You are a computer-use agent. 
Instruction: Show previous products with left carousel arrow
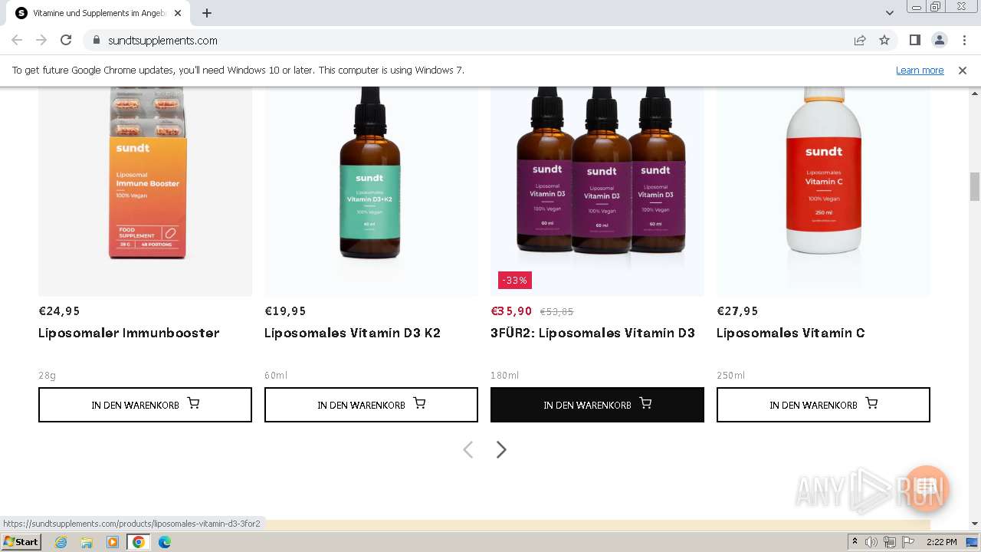[468, 450]
